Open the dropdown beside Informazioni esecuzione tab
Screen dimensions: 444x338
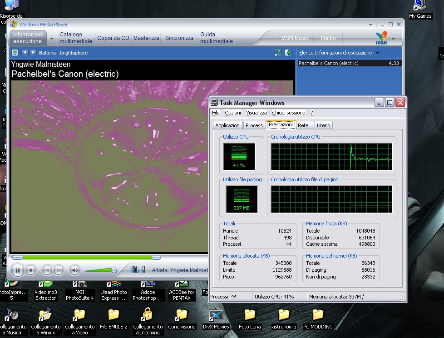click(x=52, y=38)
